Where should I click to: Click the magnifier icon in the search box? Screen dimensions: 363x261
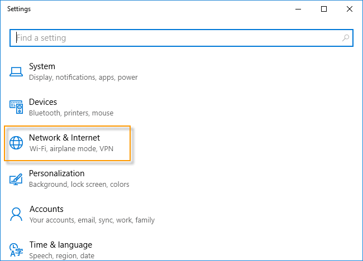[x=346, y=38]
